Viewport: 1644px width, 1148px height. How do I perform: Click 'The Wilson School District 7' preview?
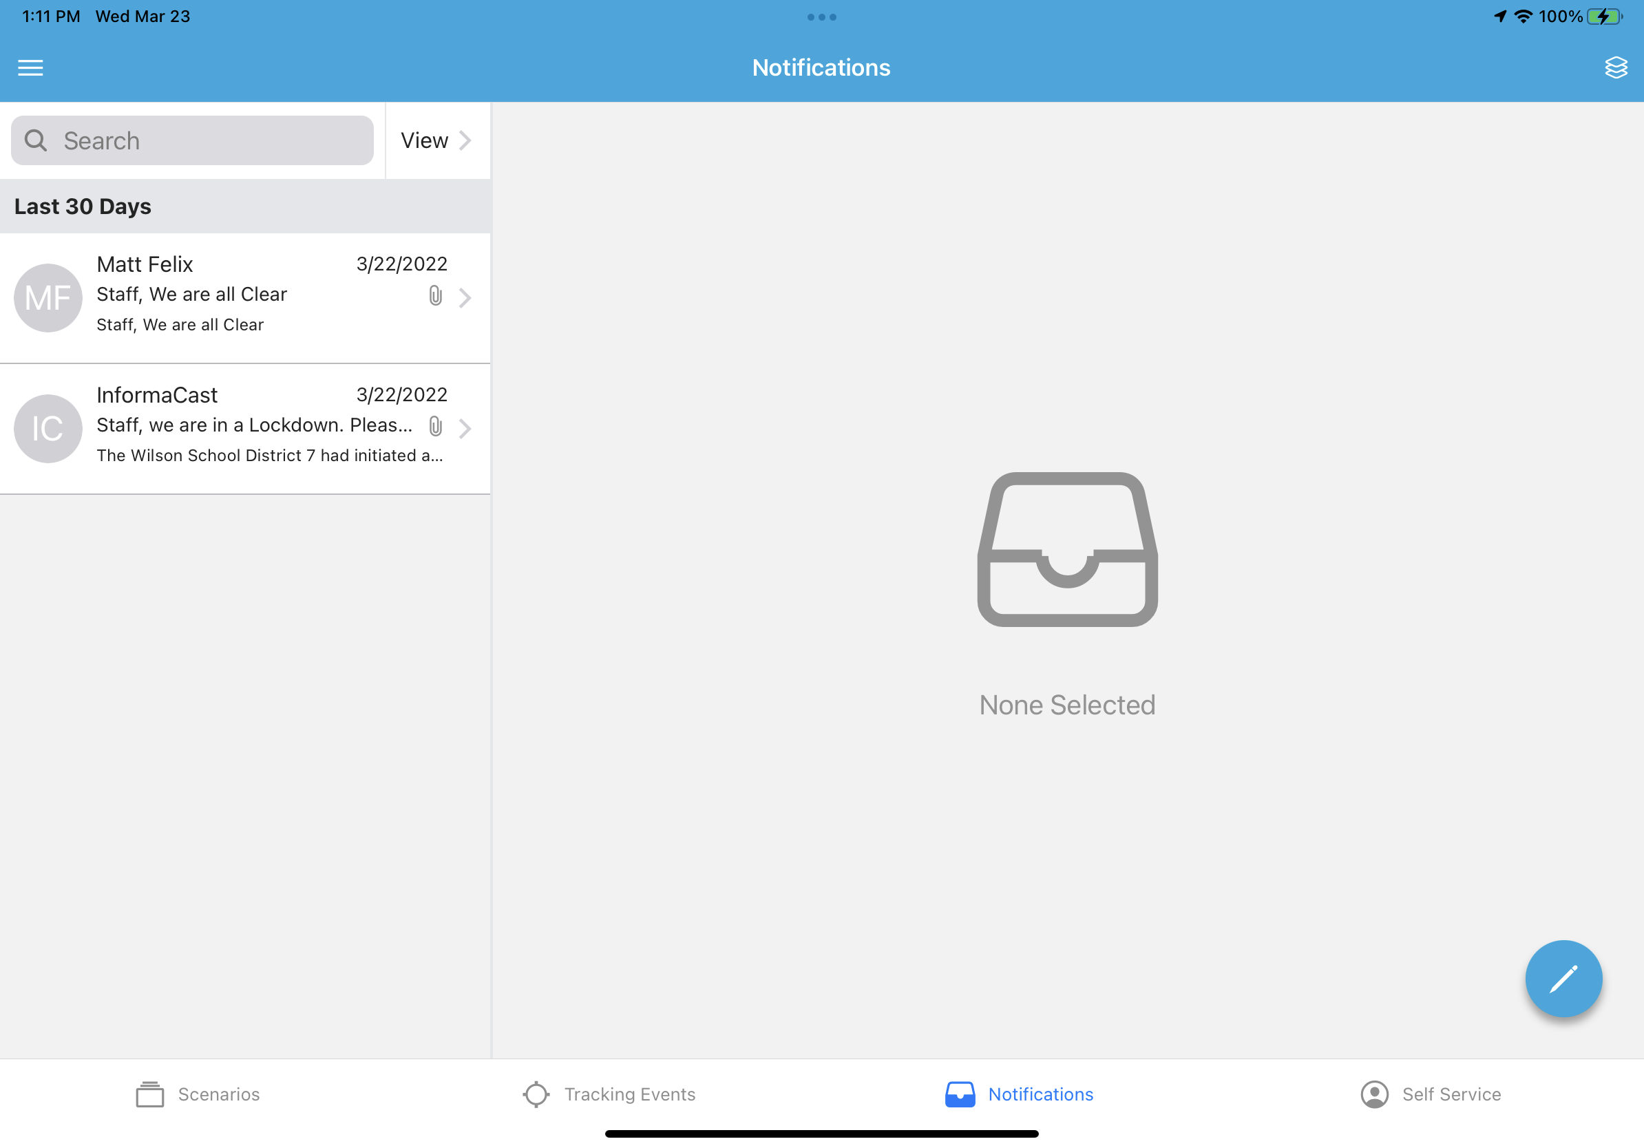click(x=270, y=456)
